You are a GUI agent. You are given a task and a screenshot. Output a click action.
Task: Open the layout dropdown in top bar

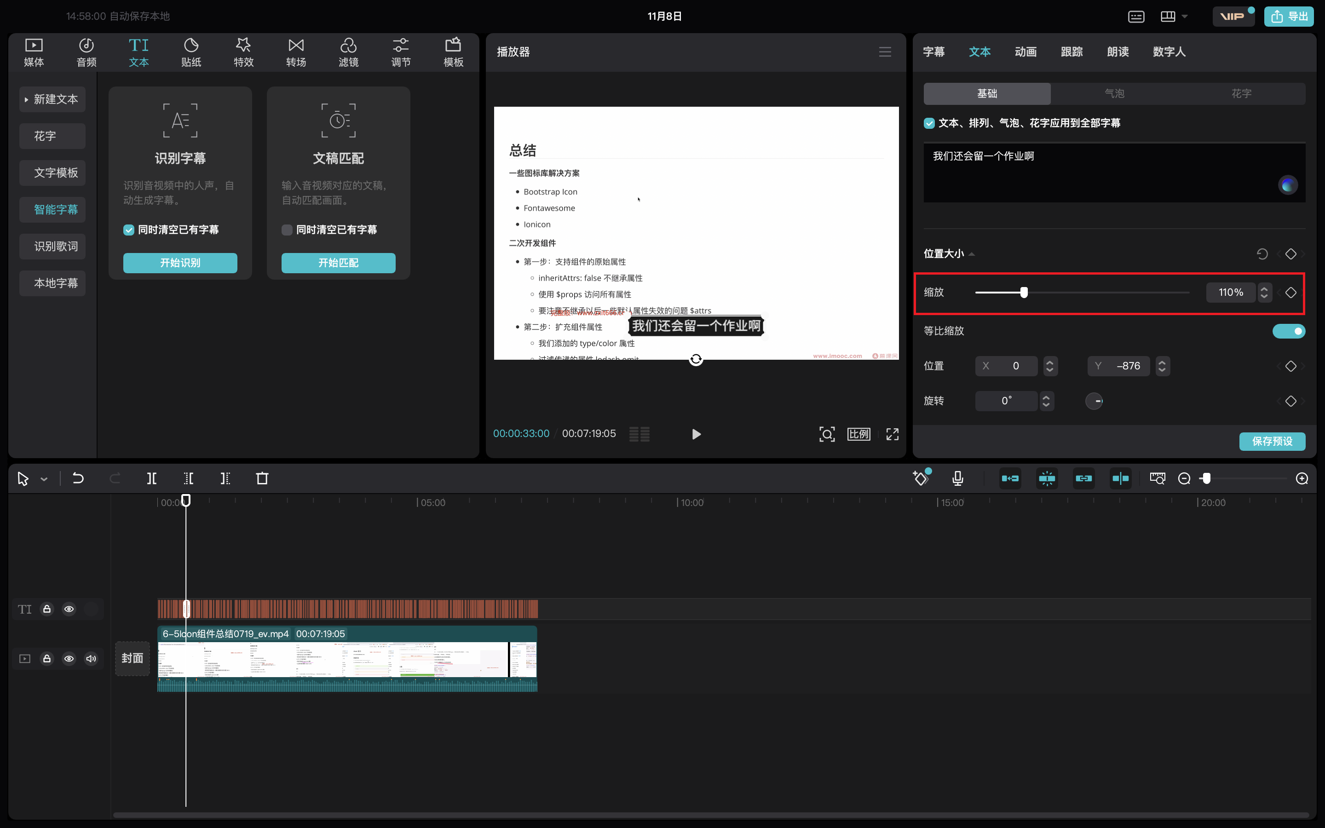[1185, 17]
